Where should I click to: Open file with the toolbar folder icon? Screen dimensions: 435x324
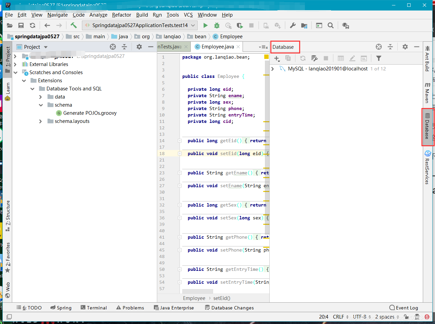pos(10,25)
